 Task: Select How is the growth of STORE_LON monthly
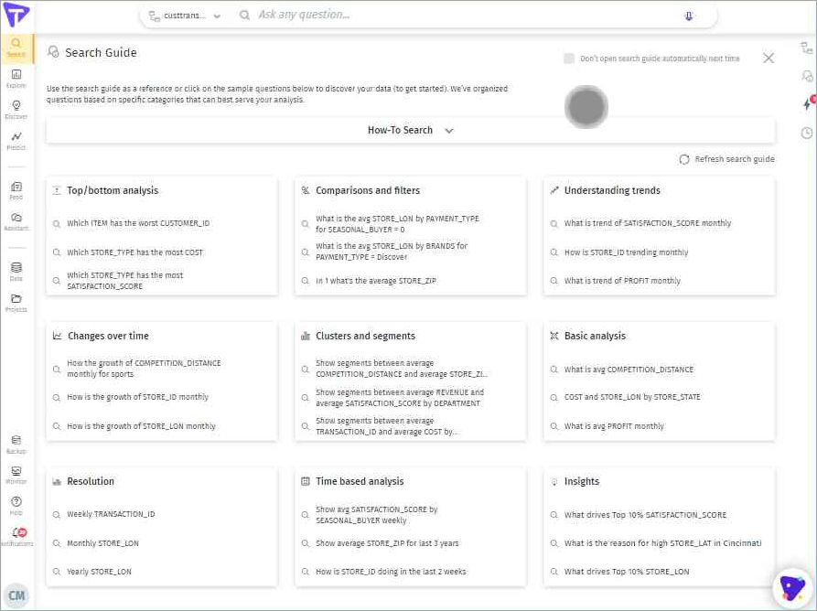point(141,426)
